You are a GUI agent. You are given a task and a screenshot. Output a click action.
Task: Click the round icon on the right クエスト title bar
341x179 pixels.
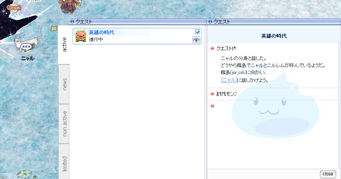[210, 22]
